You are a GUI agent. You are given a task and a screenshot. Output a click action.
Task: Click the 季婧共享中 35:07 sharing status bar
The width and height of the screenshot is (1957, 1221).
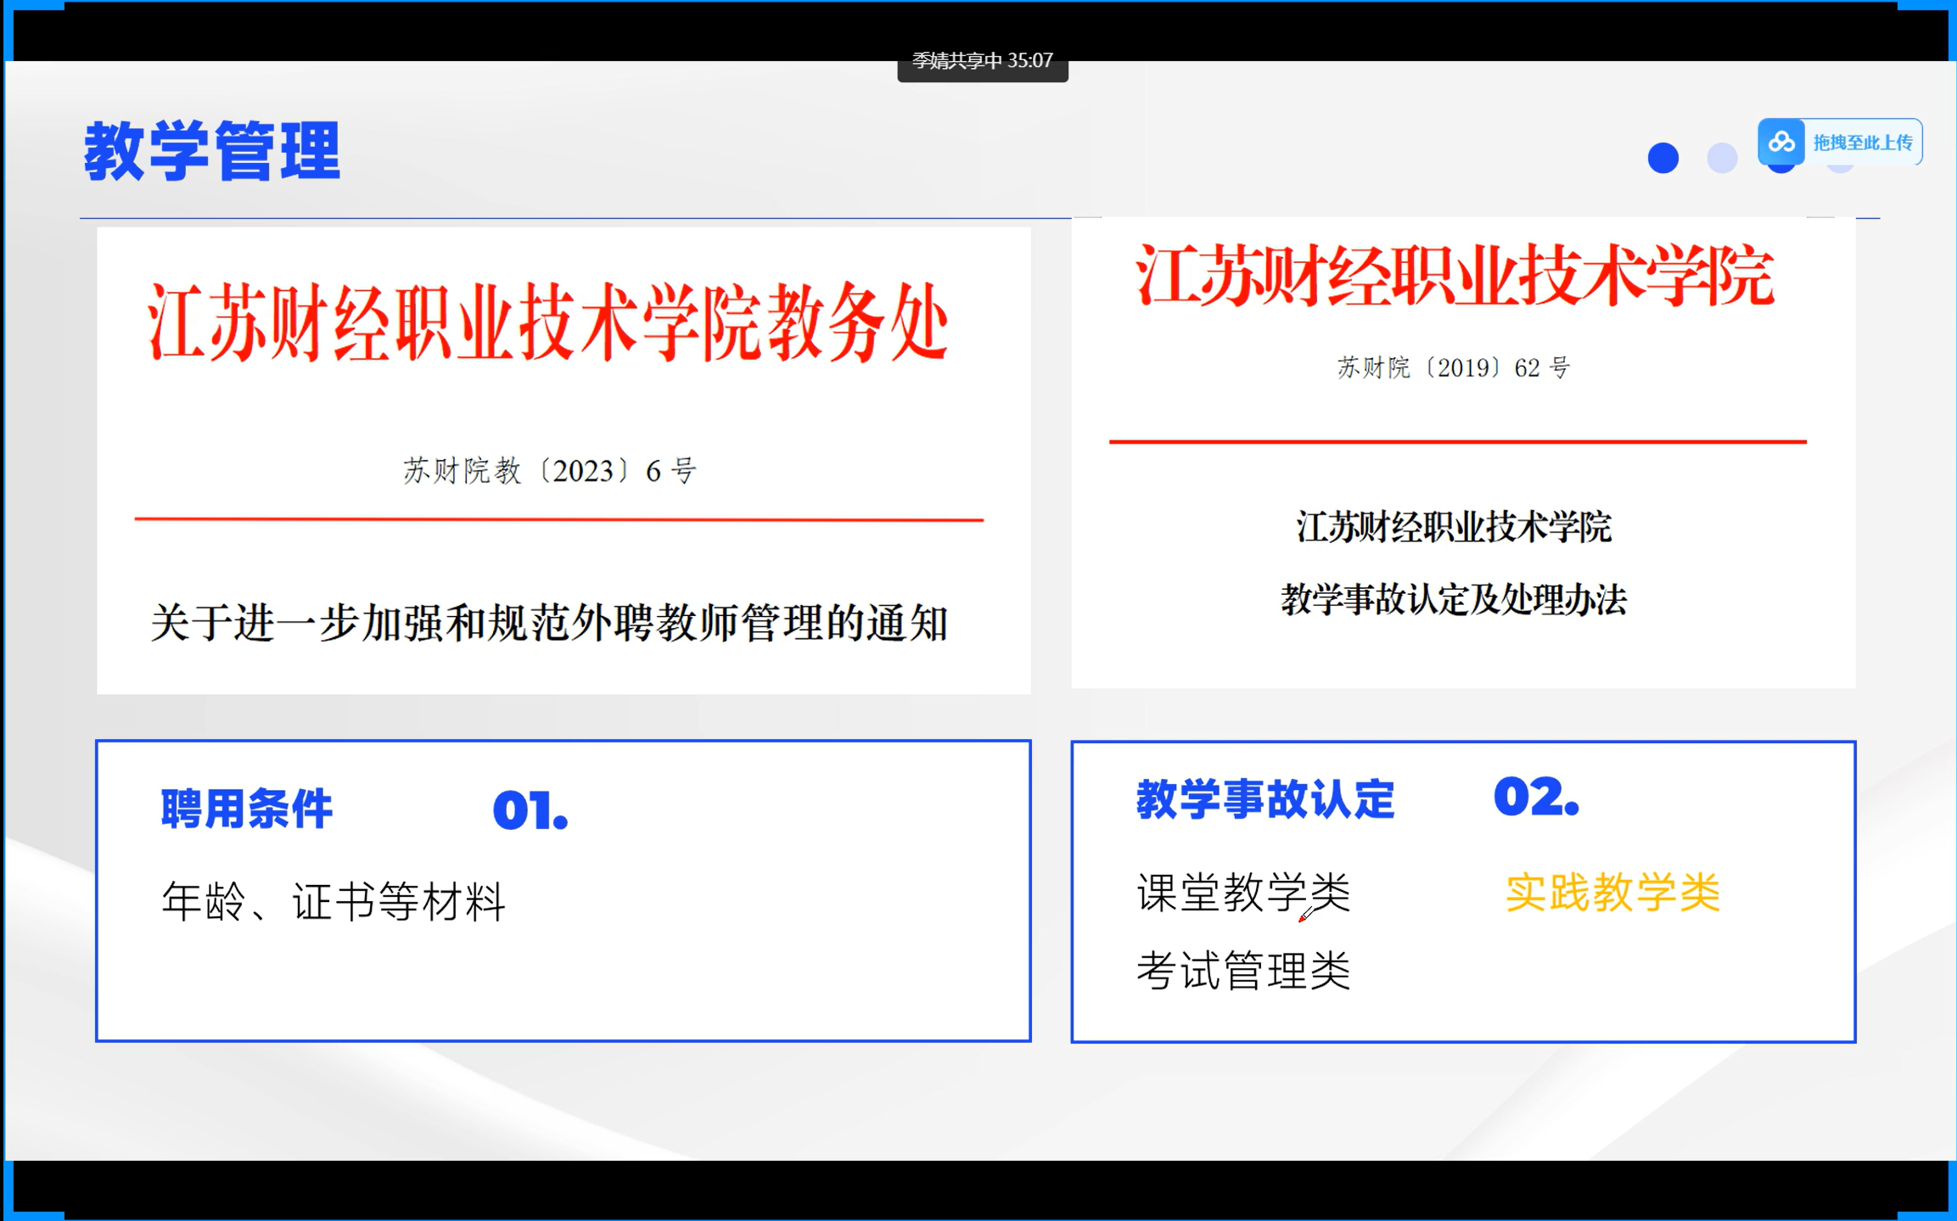coord(983,61)
